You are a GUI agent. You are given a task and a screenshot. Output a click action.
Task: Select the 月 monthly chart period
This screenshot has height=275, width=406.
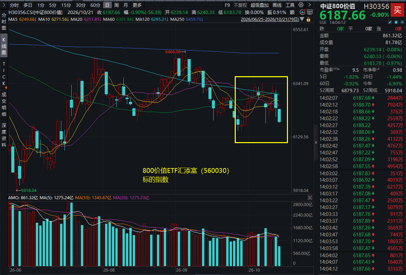pos(126,5)
